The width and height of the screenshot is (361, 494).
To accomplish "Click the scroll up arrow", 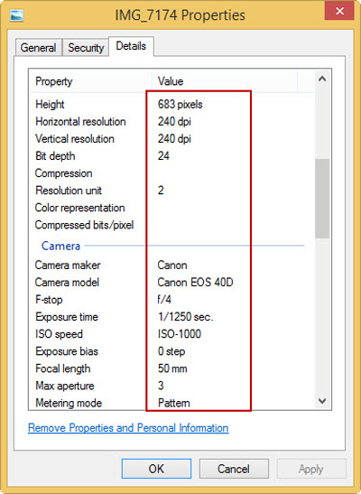I will click(x=322, y=79).
